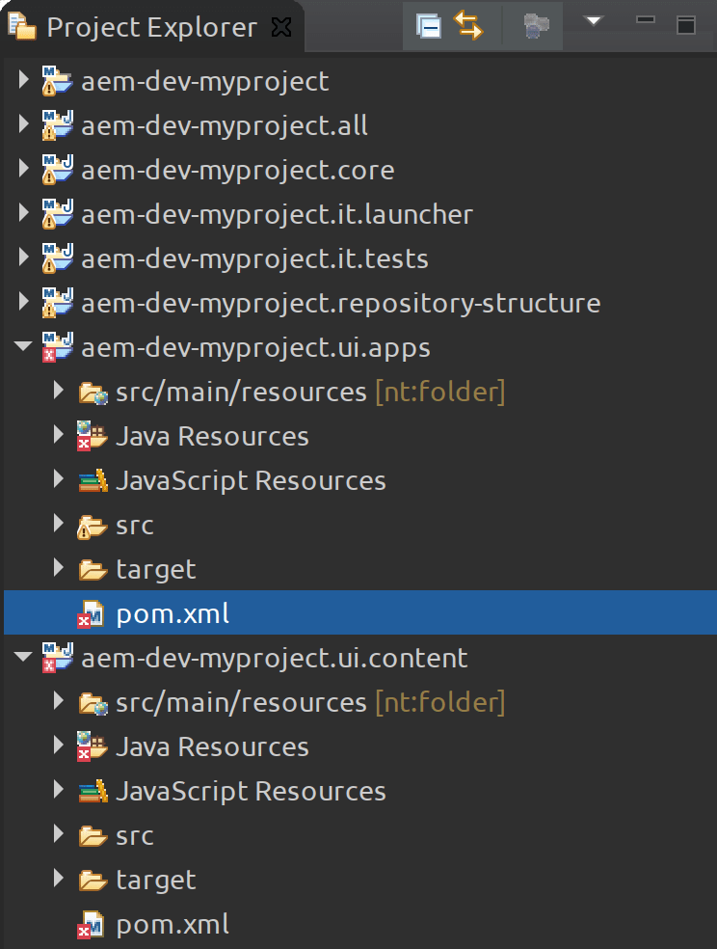Expand the aem-dev-myproject.all project
Viewport: 717px width, 949px height.
tap(23, 124)
